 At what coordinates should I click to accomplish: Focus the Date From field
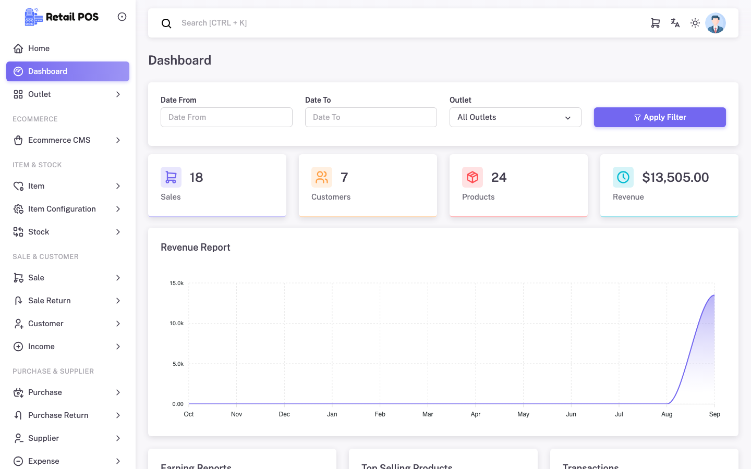click(226, 117)
